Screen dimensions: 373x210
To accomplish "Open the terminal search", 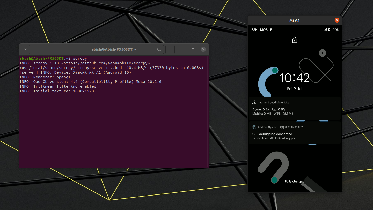I will 159,49.
